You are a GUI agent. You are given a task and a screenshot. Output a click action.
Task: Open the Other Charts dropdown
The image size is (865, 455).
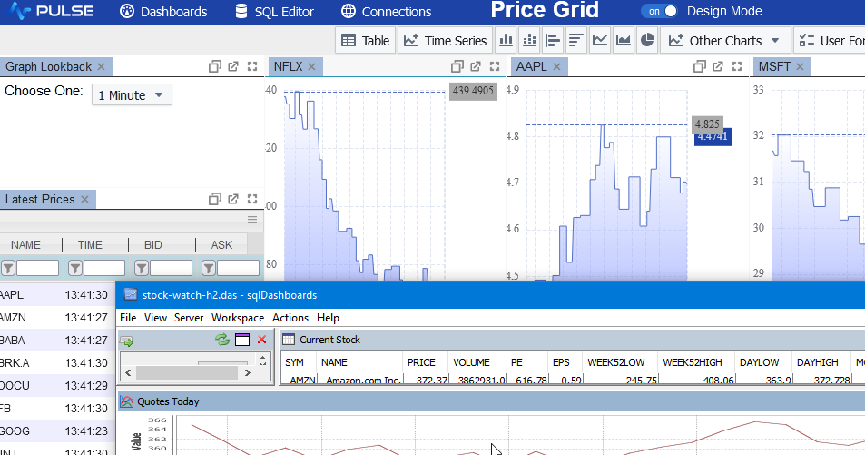(x=725, y=40)
